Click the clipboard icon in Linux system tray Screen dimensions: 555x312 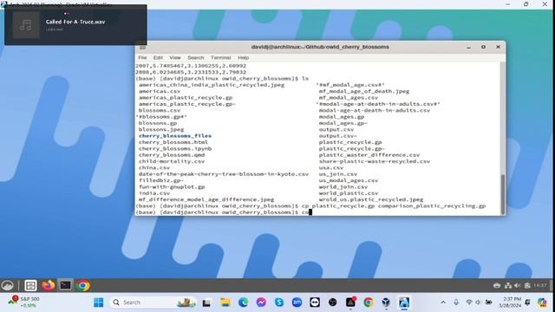[x=527, y=285]
